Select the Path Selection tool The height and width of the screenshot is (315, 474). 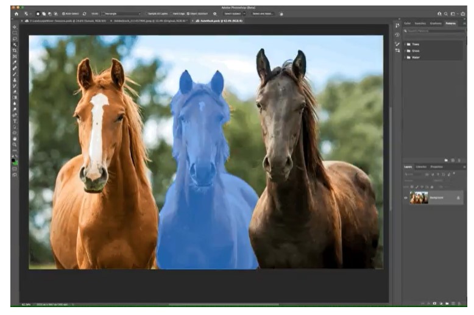coord(15,127)
